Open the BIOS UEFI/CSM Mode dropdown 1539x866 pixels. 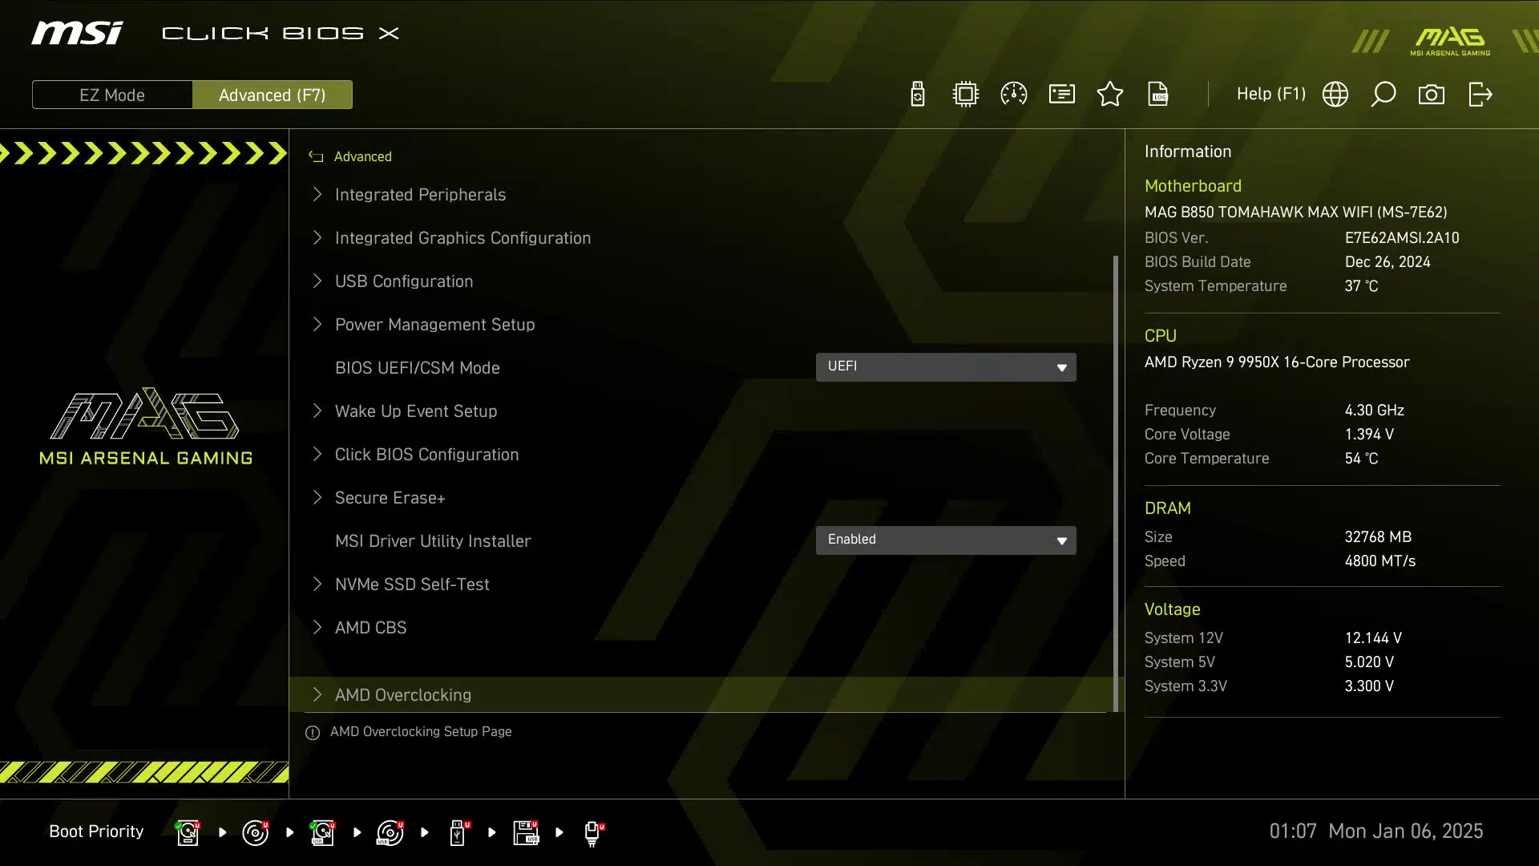[946, 366]
